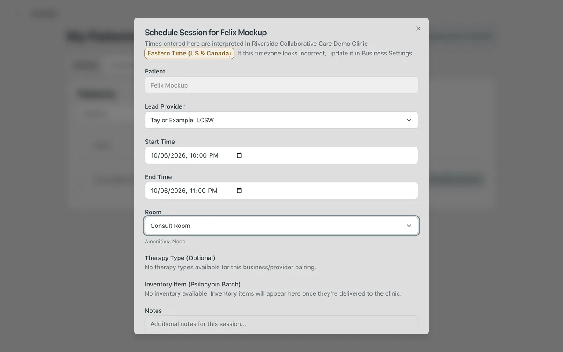Expand the Lead Provider dropdown
The height and width of the screenshot is (352, 563).
coord(281,120)
